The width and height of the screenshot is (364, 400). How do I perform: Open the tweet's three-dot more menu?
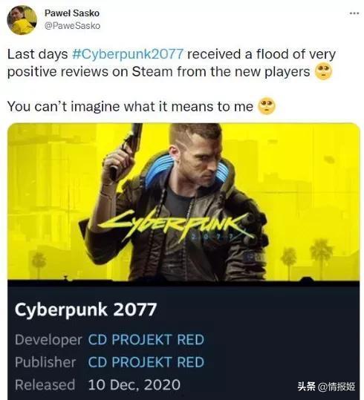354,13
